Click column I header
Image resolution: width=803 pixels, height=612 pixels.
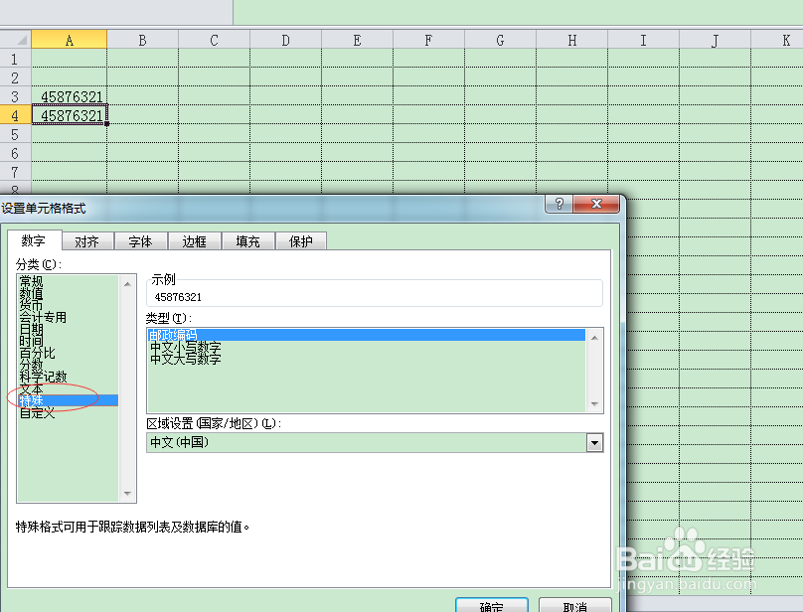643,40
